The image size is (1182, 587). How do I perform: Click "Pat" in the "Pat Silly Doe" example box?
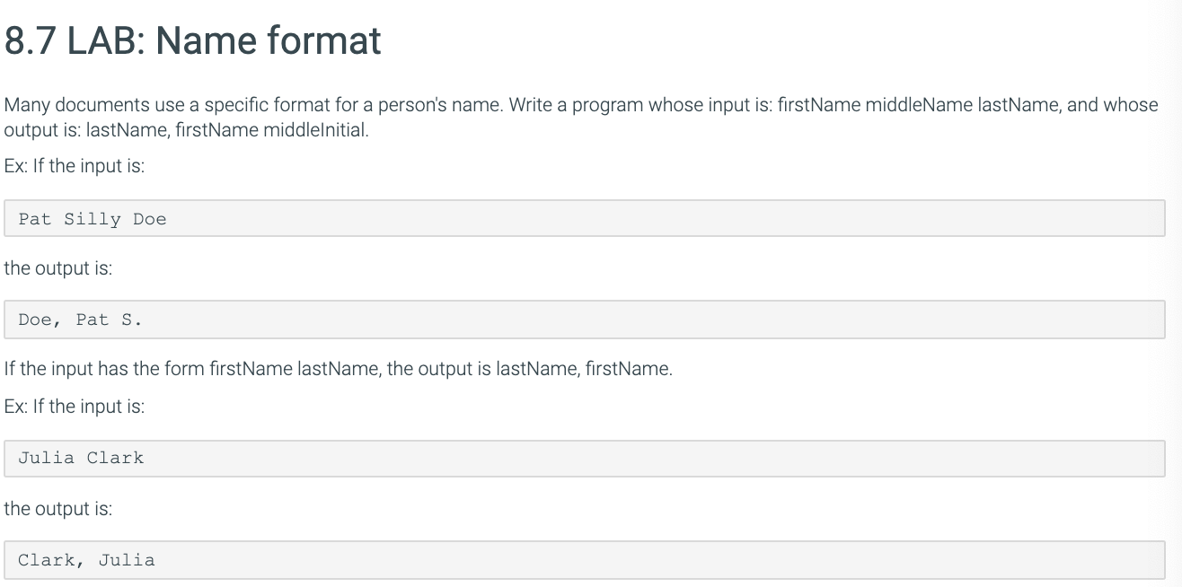click(x=35, y=219)
